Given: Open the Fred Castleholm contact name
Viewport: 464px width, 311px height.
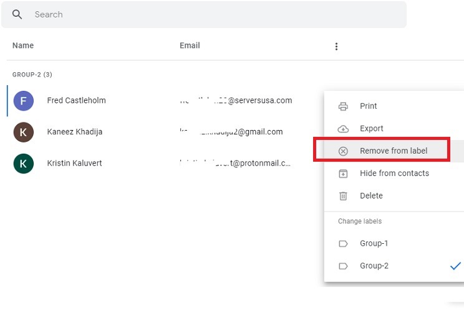Looking at the screenshot, I should [x=76, y=100].
